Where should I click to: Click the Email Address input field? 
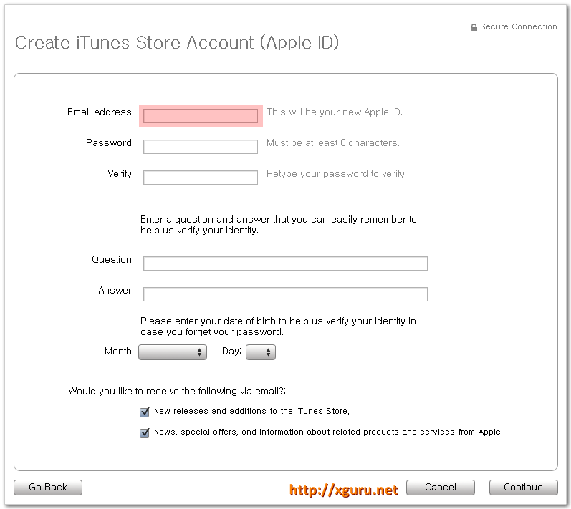(x=201, y=116)
